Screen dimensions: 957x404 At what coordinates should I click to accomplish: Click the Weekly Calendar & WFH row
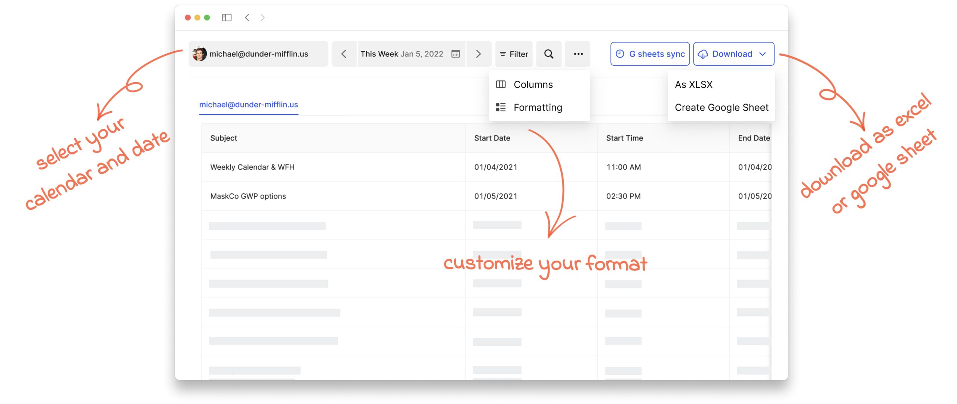point(486,167)
